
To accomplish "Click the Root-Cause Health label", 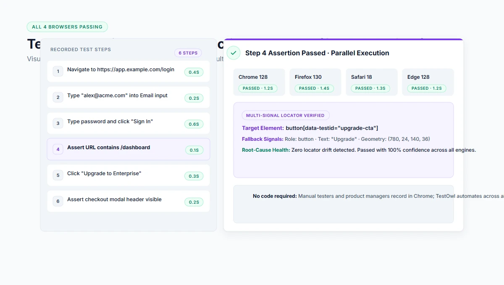I will click(266, 150).
